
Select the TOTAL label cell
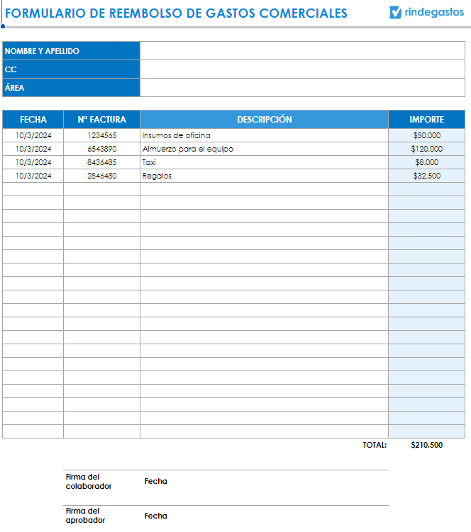pyautogui.click(x=375, y=446)
